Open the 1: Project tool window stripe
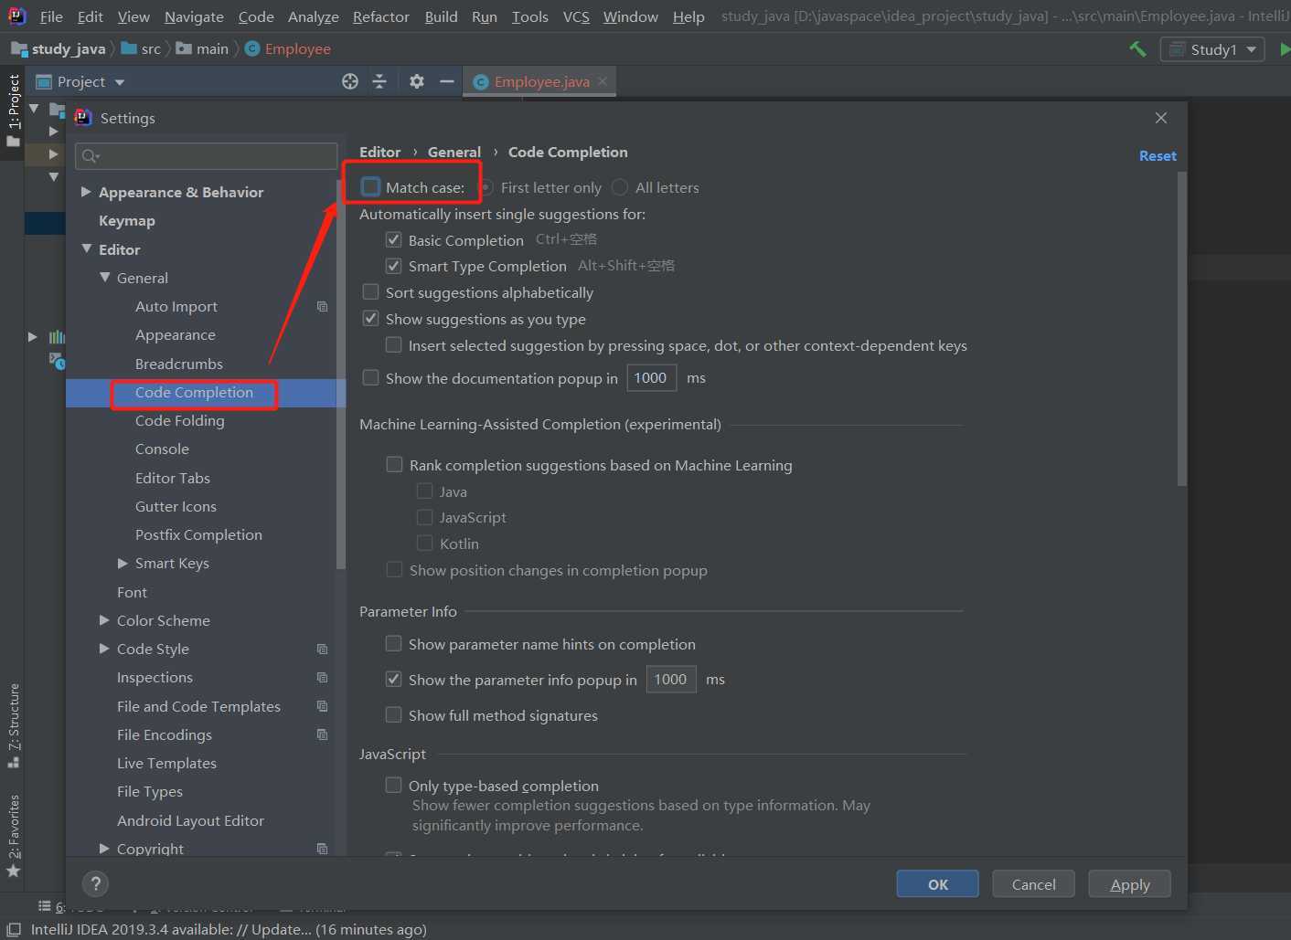1291x940 pixels. click(x=13, y=111)
